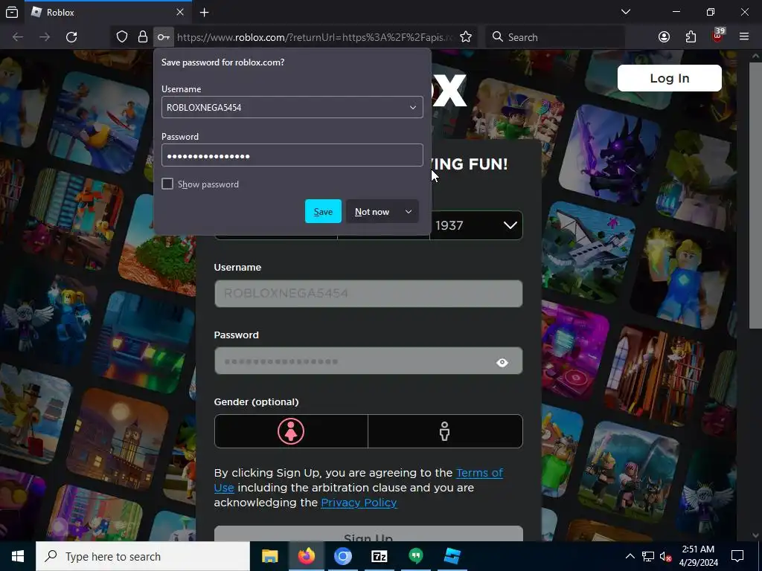762x571 pixels.
Task: Click the roblox.com URL address field
Action: point(315,37)
